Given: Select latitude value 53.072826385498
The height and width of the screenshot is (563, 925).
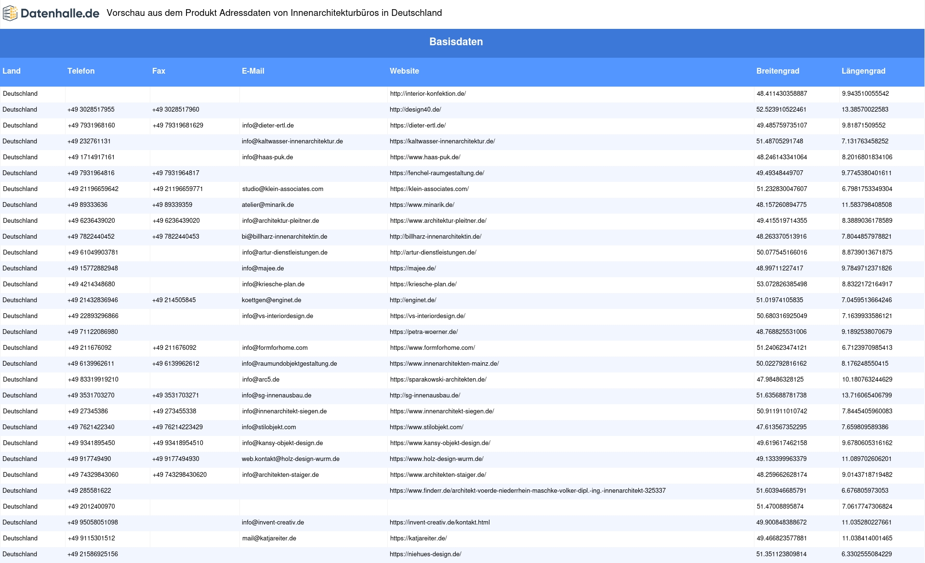Looking at the screenshot, I should point(782,284).
